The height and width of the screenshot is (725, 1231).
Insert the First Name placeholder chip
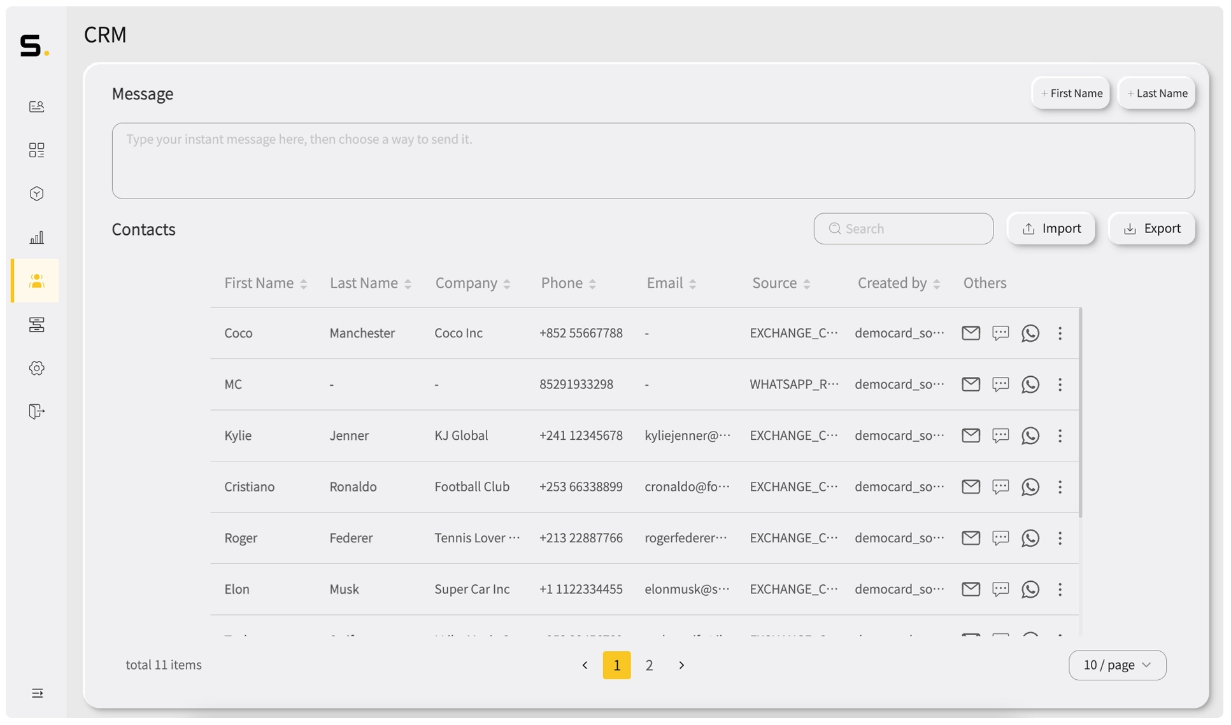click(1071, 93)
